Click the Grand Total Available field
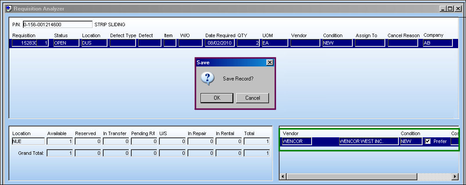The width and height of the screenshot is (466, 185). coord(60,154)
